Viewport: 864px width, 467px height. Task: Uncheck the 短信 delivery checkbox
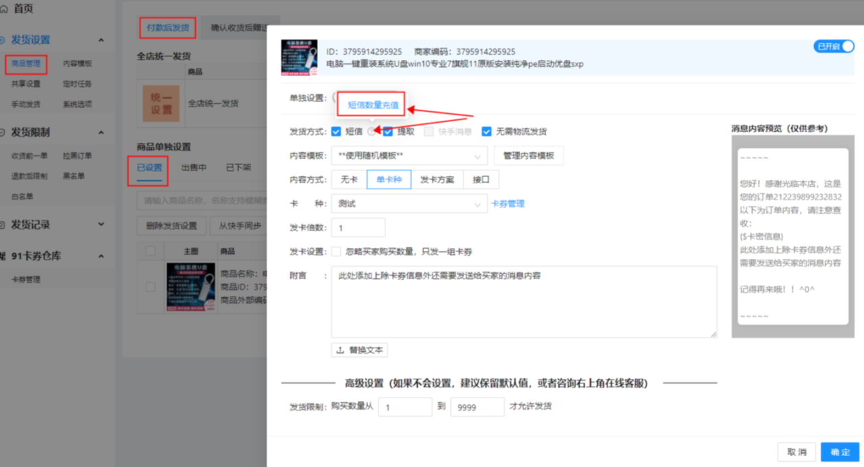coord(336,131)
